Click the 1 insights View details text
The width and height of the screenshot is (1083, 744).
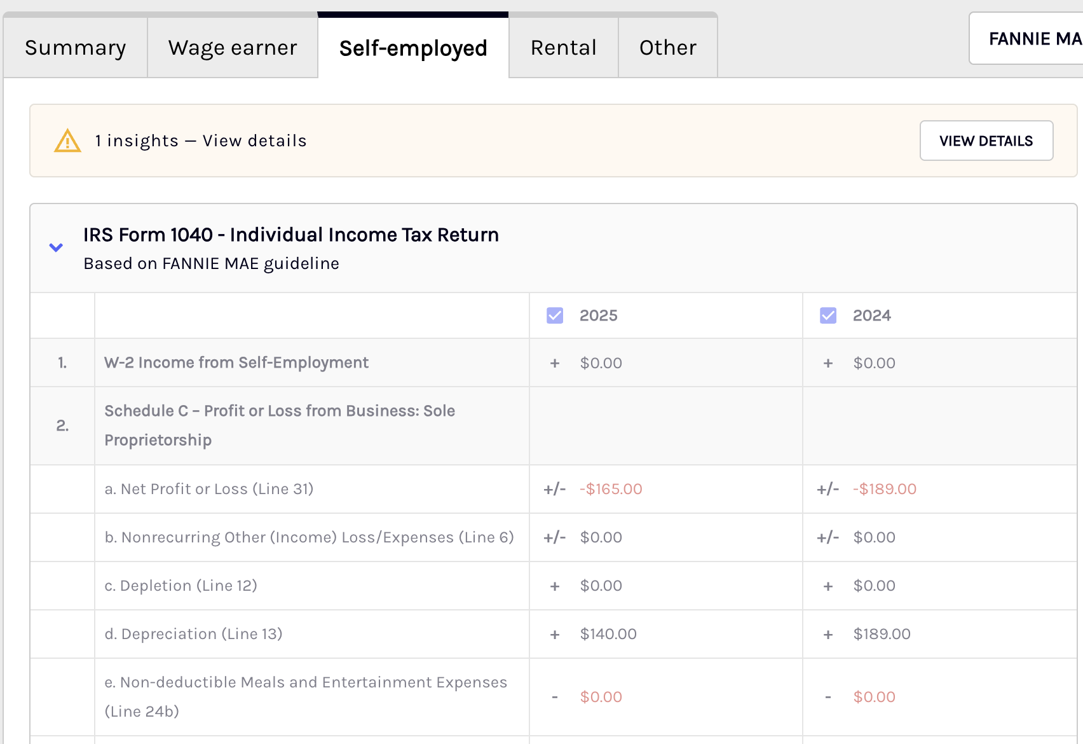tap(201, 141)
